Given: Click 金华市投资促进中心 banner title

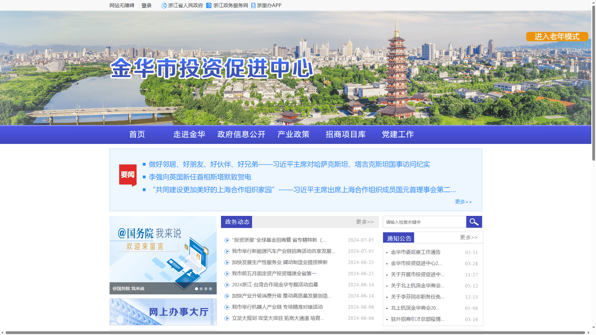Looking at the screenshot, I should (x=212, y=68).
